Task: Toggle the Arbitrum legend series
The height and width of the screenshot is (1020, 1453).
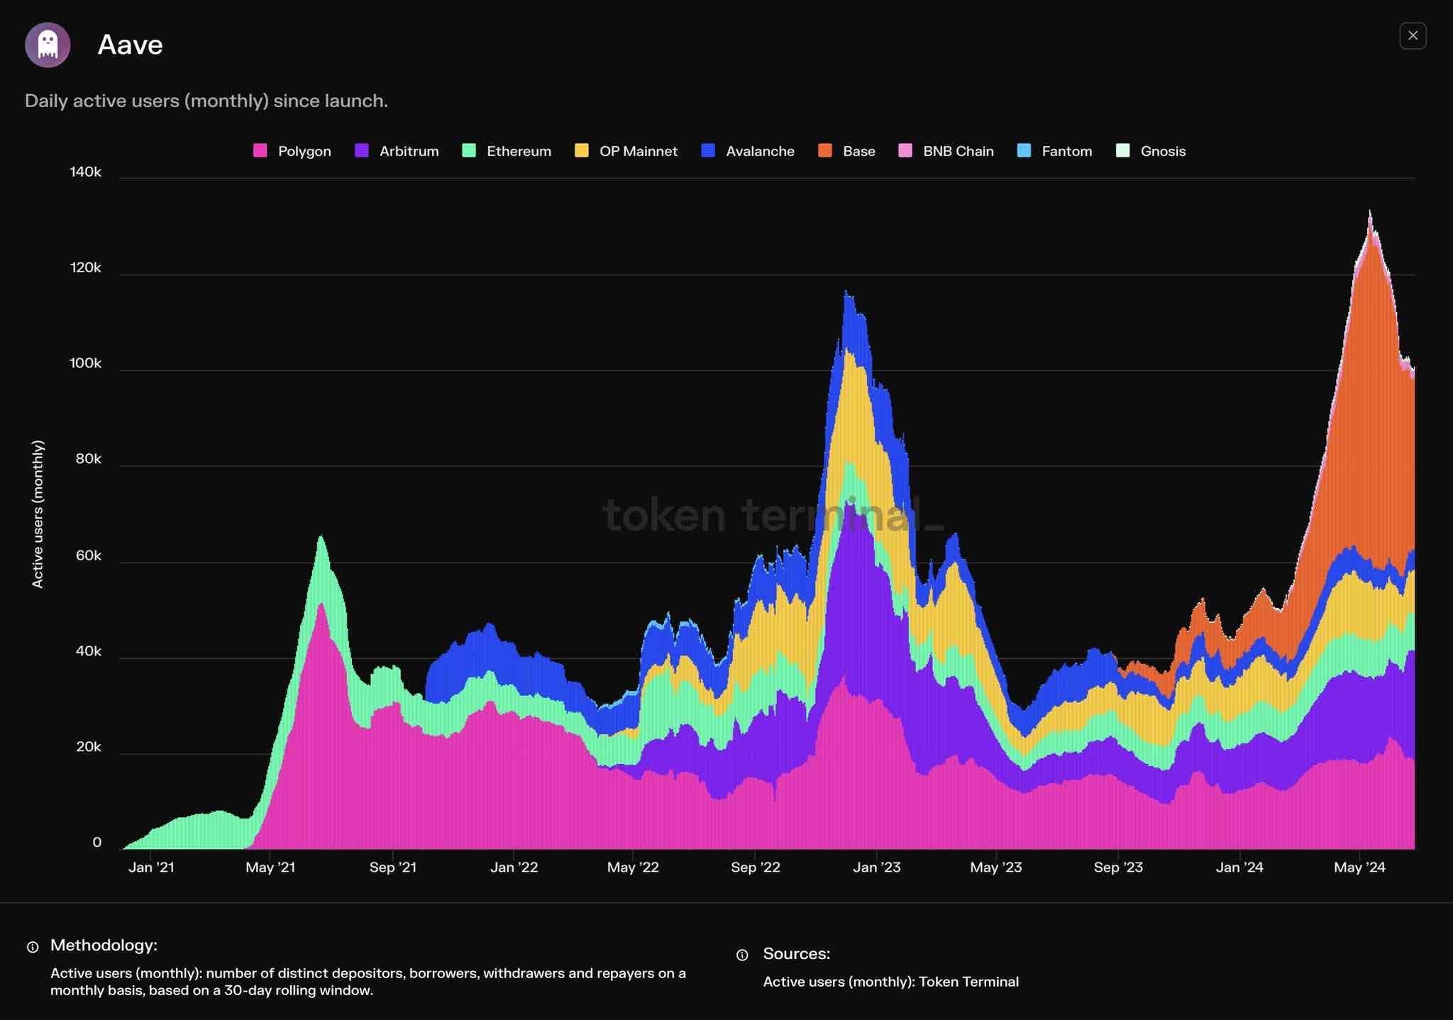Action: [397, 151]
